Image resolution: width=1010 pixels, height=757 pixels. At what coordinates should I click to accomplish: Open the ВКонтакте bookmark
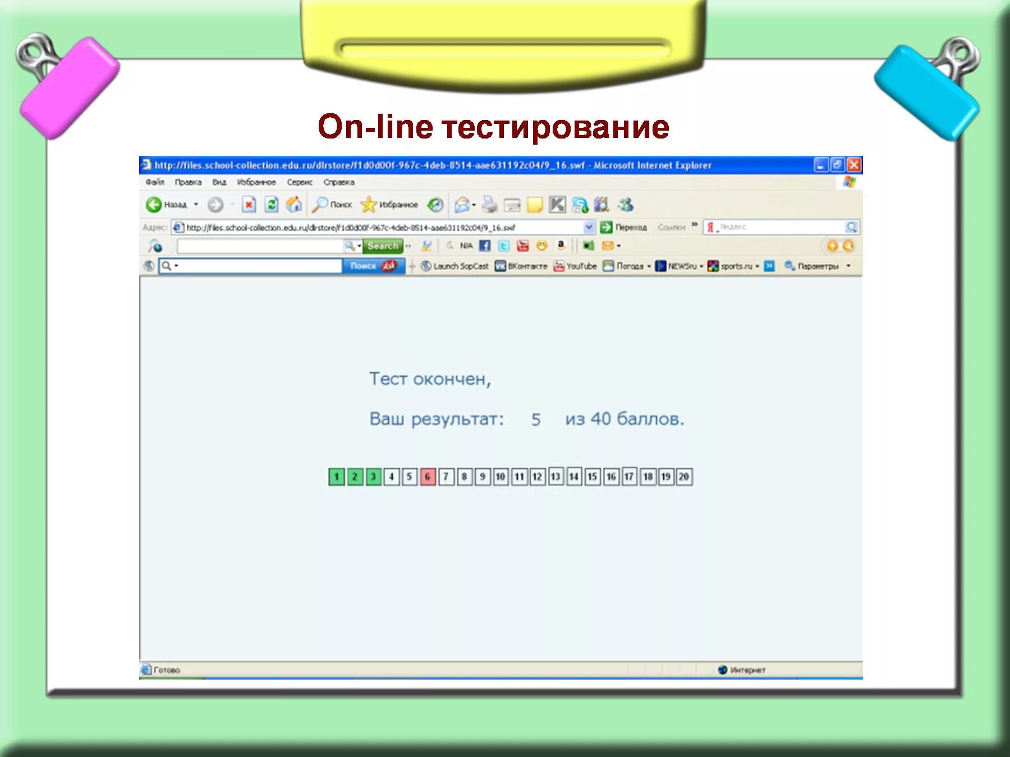point(521,266)
